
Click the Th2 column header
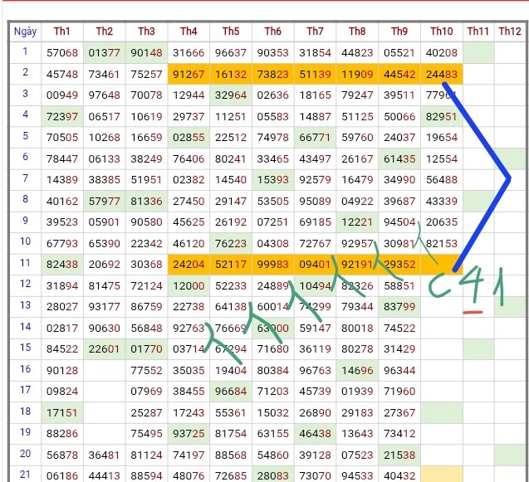(x=105, y=32)
